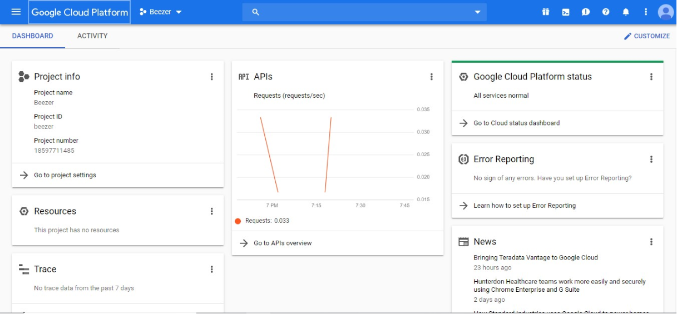
Task: Activate Cloud Shell terminal icon
Action: (x=566, y=12)
